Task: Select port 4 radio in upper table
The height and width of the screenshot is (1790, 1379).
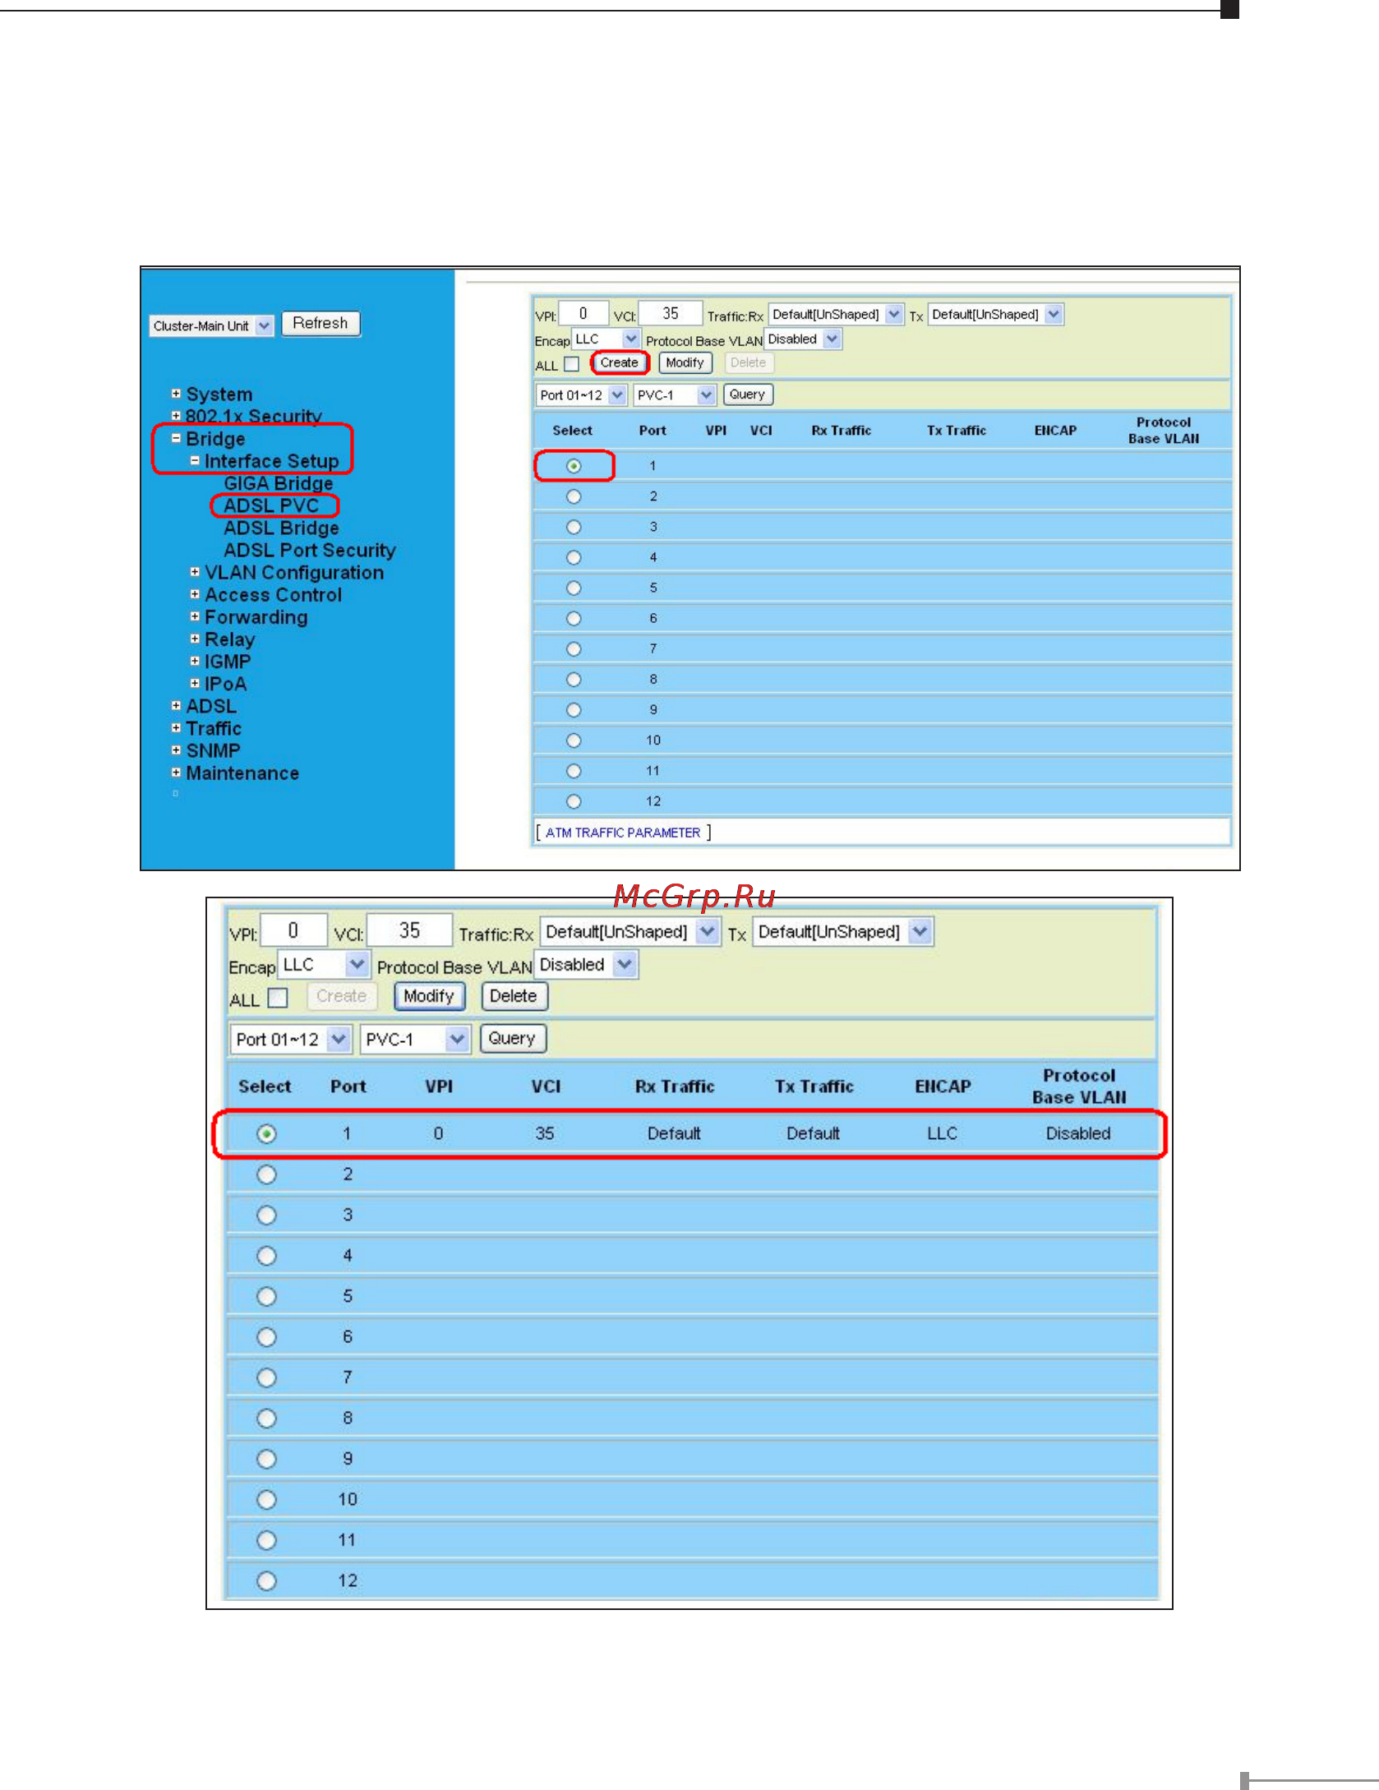Action: click(x=574, y=557)
